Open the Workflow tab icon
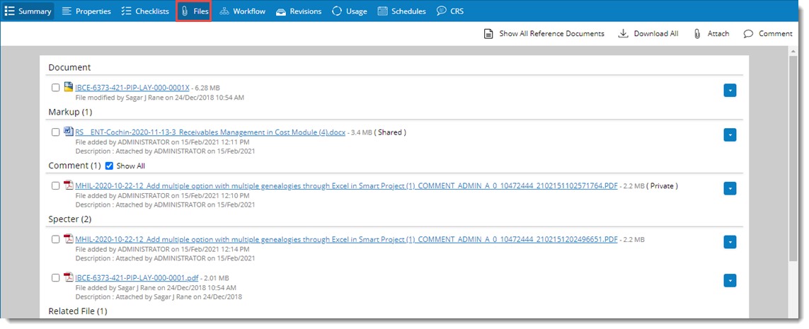Viewport: 809px width, 329px height. (224, 11)
